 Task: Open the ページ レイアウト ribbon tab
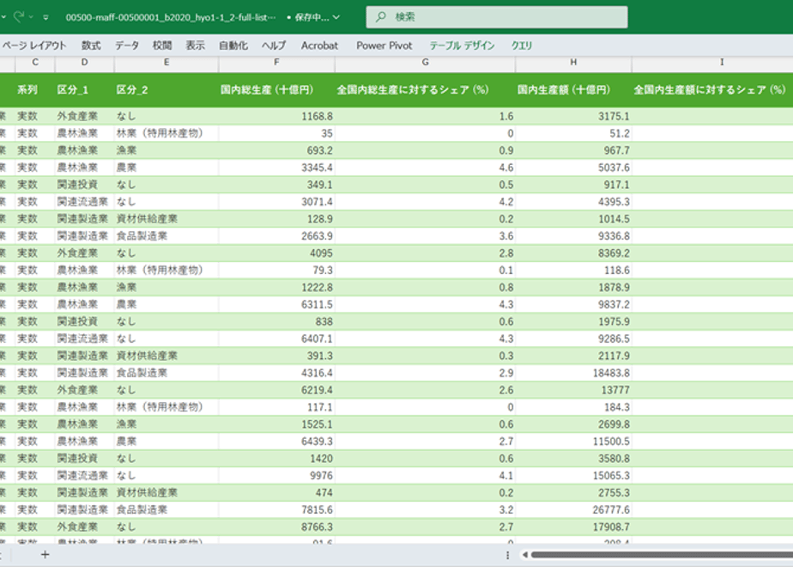(x=34, y=46)
